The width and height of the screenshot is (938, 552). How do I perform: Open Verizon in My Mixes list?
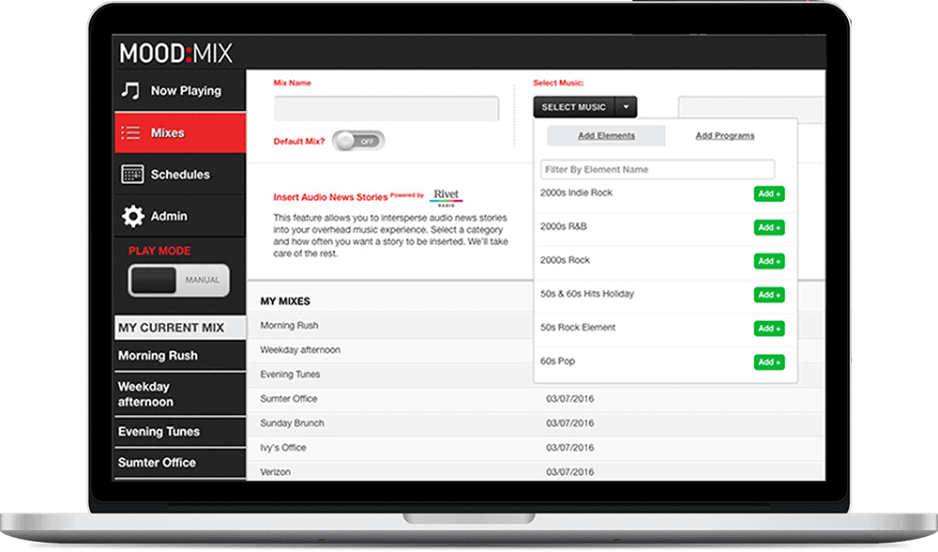(x=275, y=472)
